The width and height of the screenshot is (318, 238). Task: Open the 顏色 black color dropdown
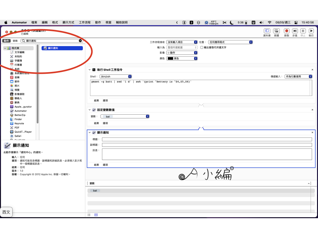tap(182, 58)
